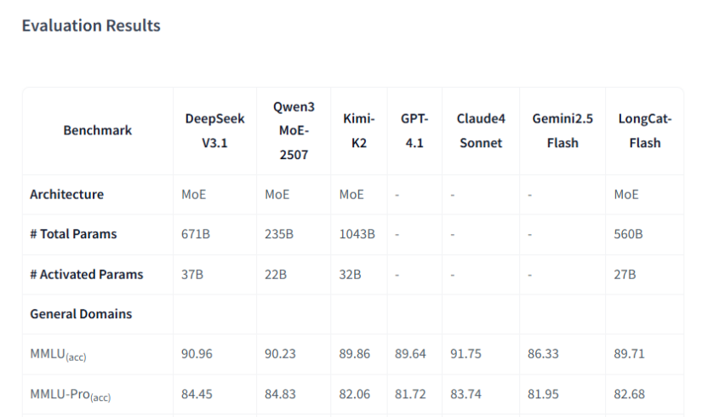The height and width of the screenshot is (417, 708).
Task: Select the GPT-4.1 column header
Action: pyautogui.click(x=414, y=130)
